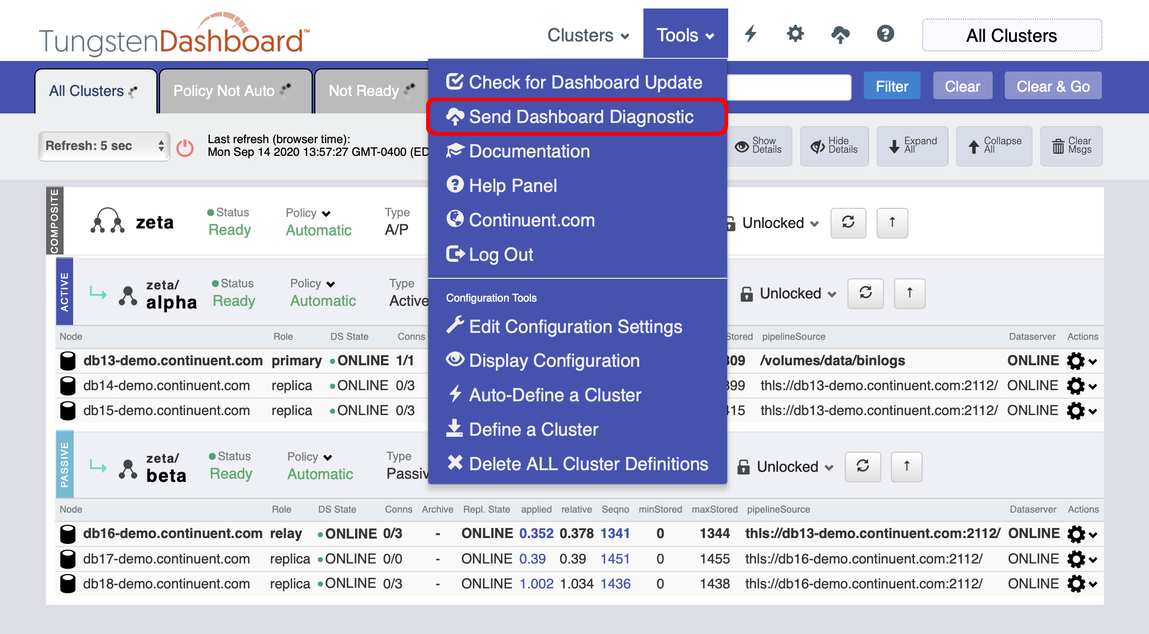Image resolution: width=1149 pixels, height=634 pixels.
Task: Open gear actions for db17-demo node
Action: 1081,559
